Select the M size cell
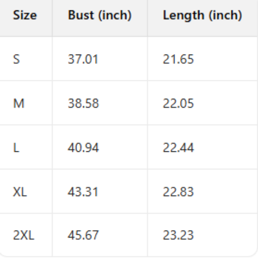The height and width of the screenshot is (258, 258). tap(18, 104)
